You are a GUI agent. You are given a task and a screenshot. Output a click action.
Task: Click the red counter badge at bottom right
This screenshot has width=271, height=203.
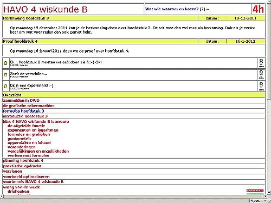click(x=255, y=191)
